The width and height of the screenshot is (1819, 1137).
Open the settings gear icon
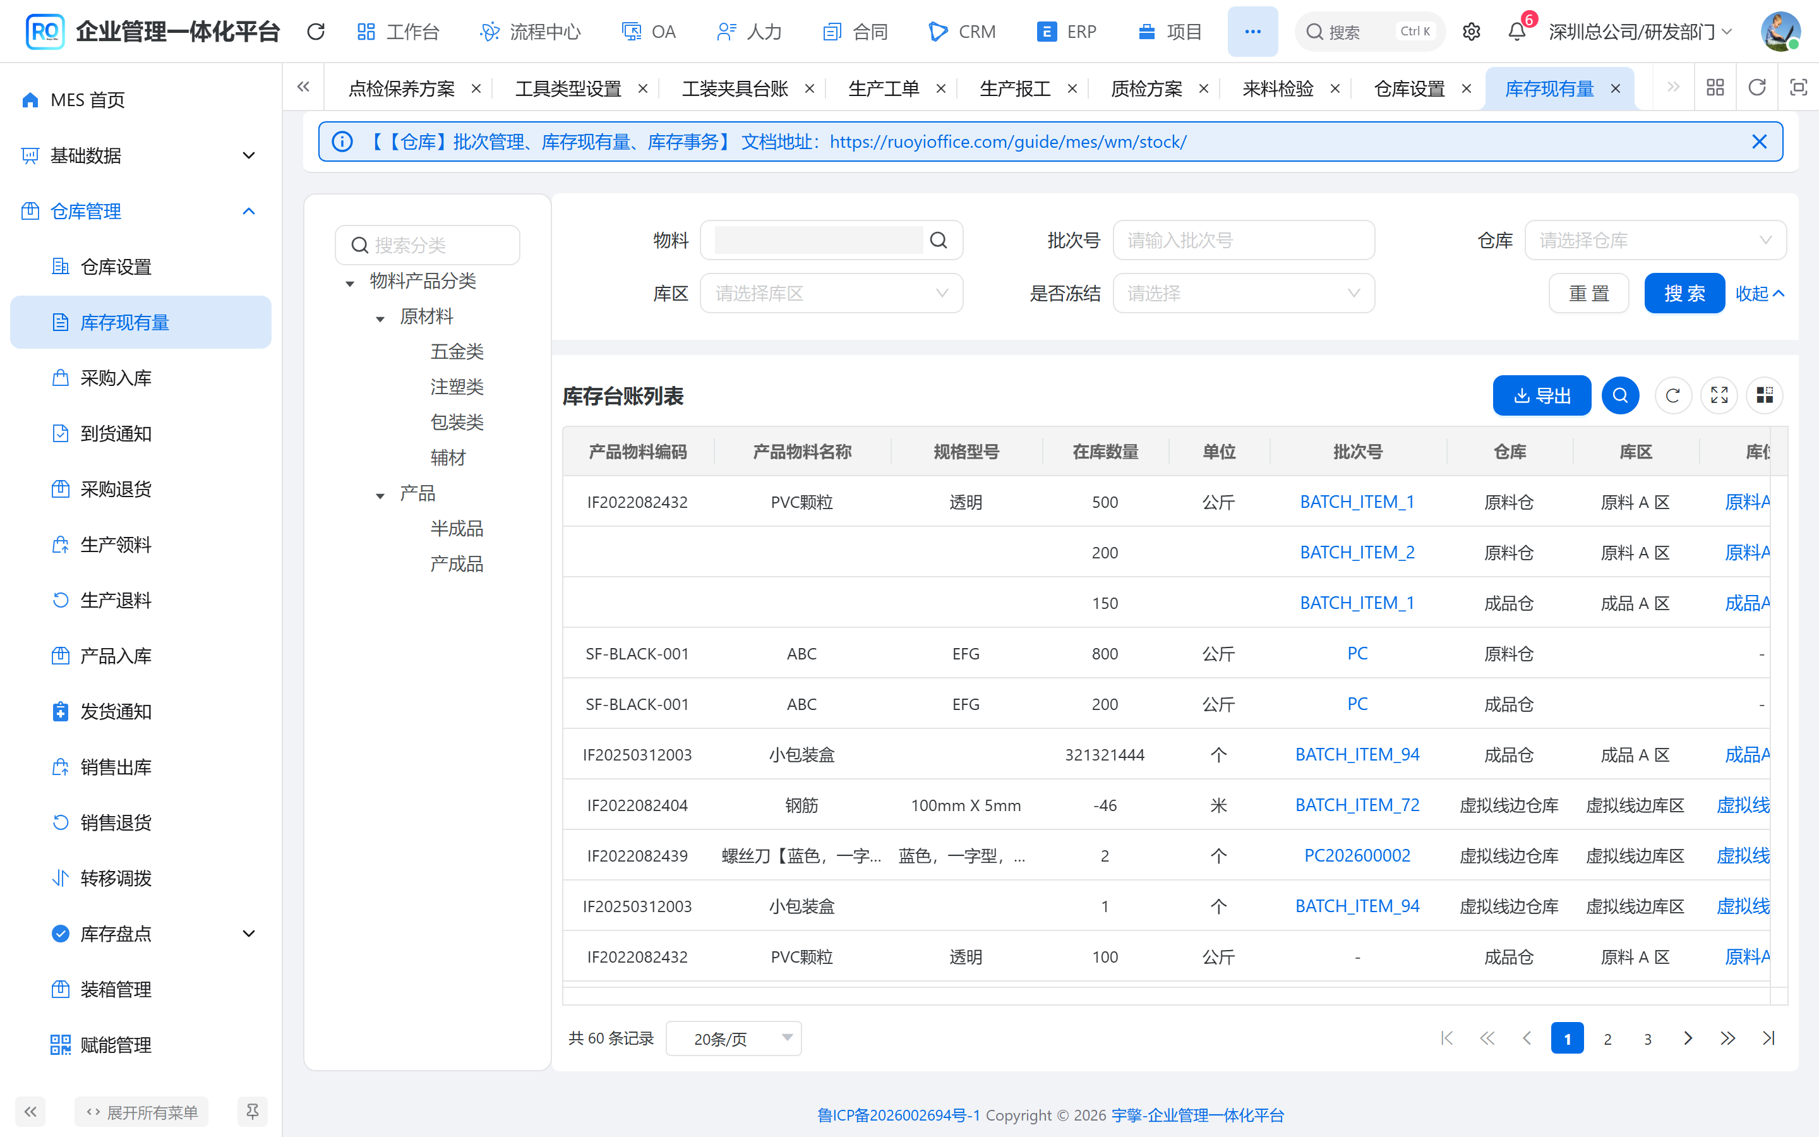coord(1471,32)
